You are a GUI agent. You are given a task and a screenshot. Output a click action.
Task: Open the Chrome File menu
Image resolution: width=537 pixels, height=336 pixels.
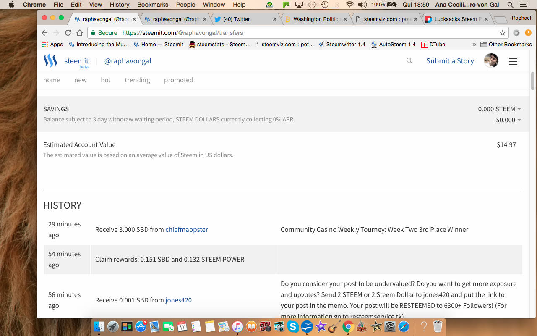58,5
